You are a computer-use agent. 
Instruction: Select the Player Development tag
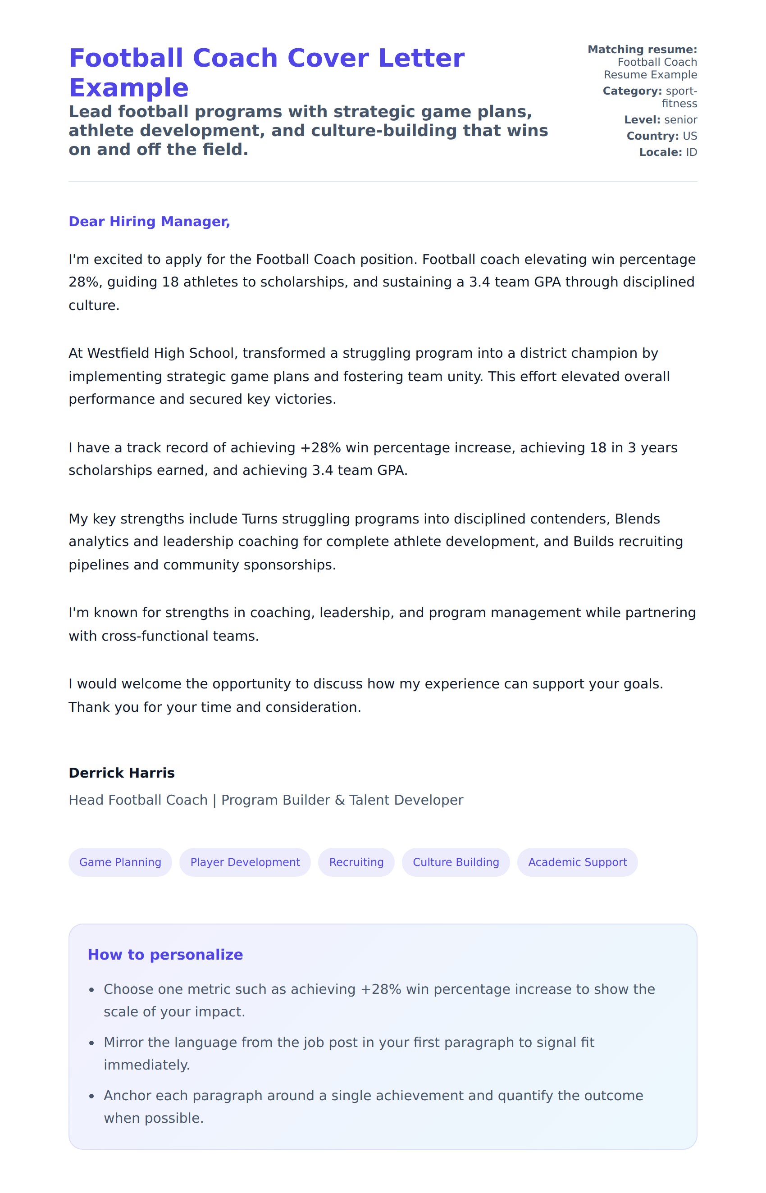coord(245,862)
